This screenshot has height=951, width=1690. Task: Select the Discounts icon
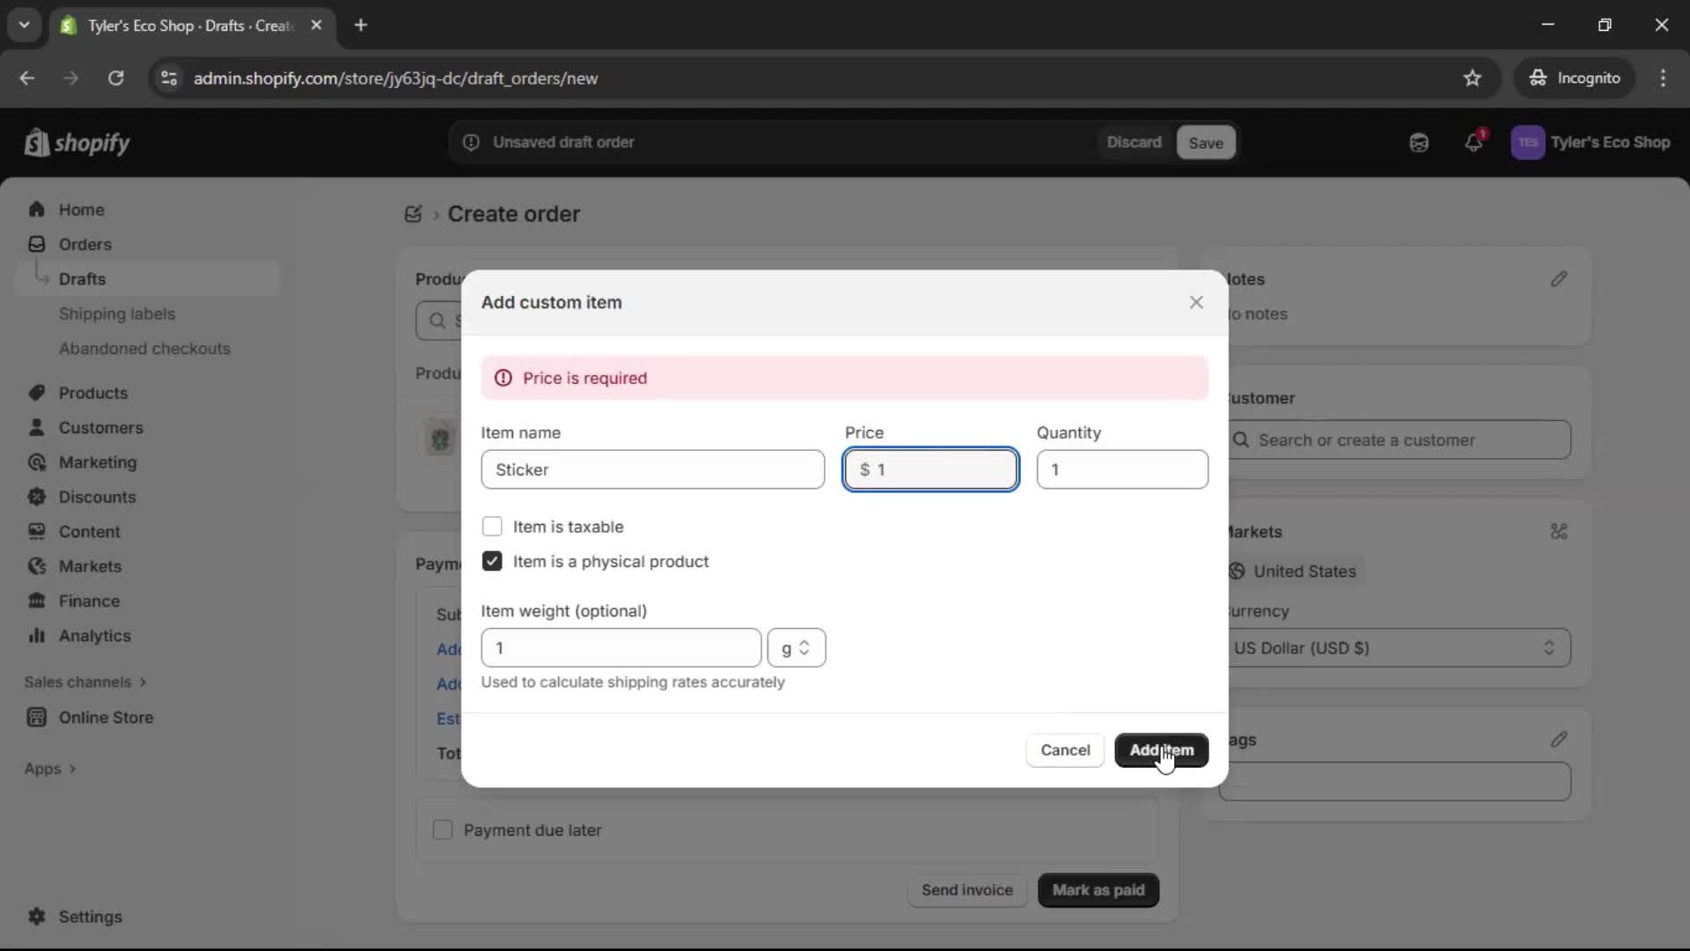36,497
